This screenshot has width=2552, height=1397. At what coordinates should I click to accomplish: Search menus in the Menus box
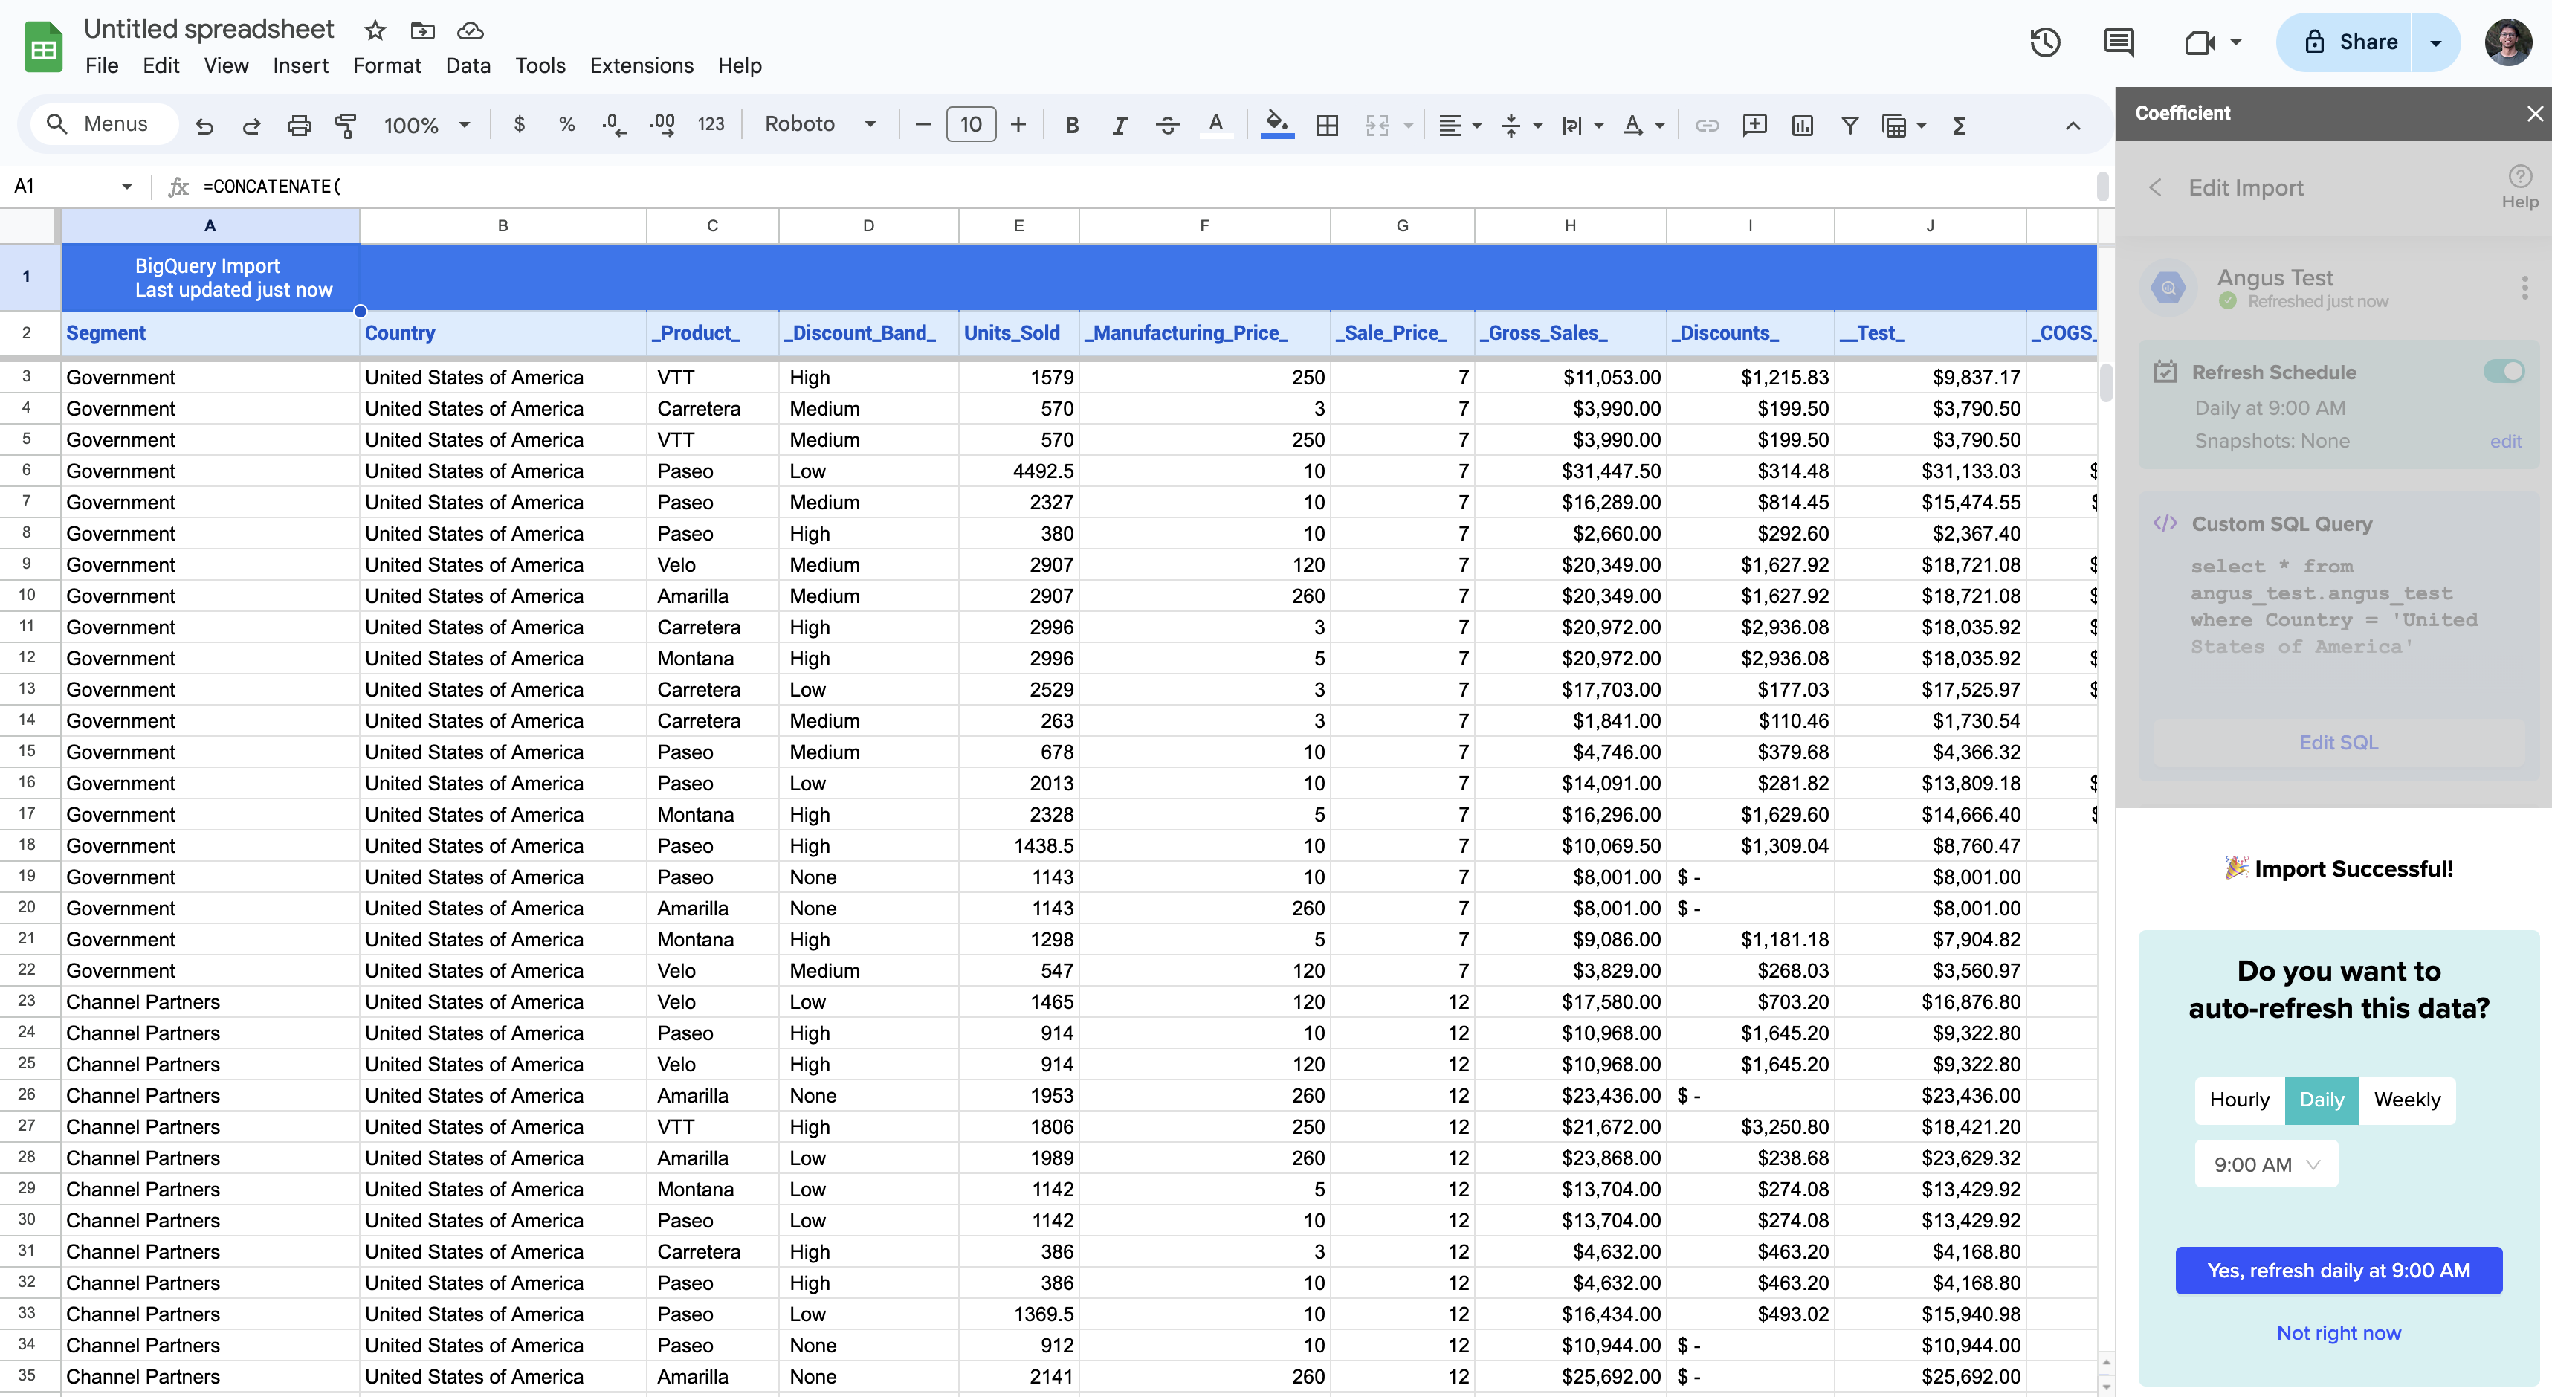click(x=103, y=124)
